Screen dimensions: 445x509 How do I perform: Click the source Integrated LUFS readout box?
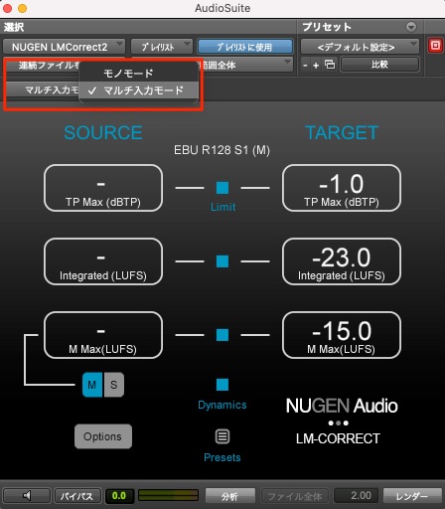pyautogui.click(x=103, y=261)
